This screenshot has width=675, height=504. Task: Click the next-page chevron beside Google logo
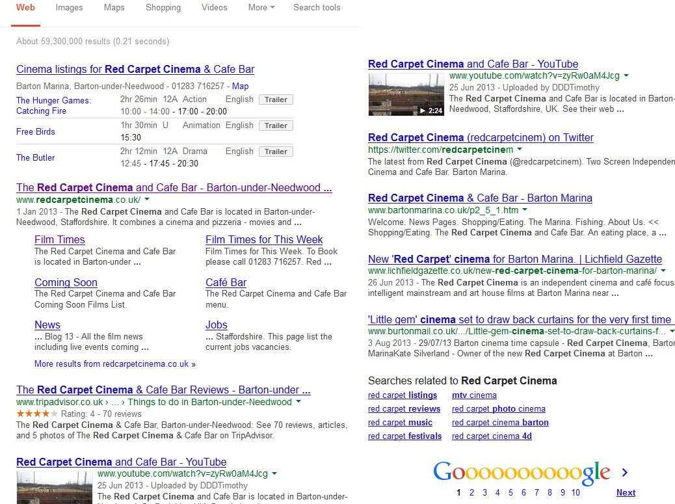pyautogui.click(x=625, y=473)
